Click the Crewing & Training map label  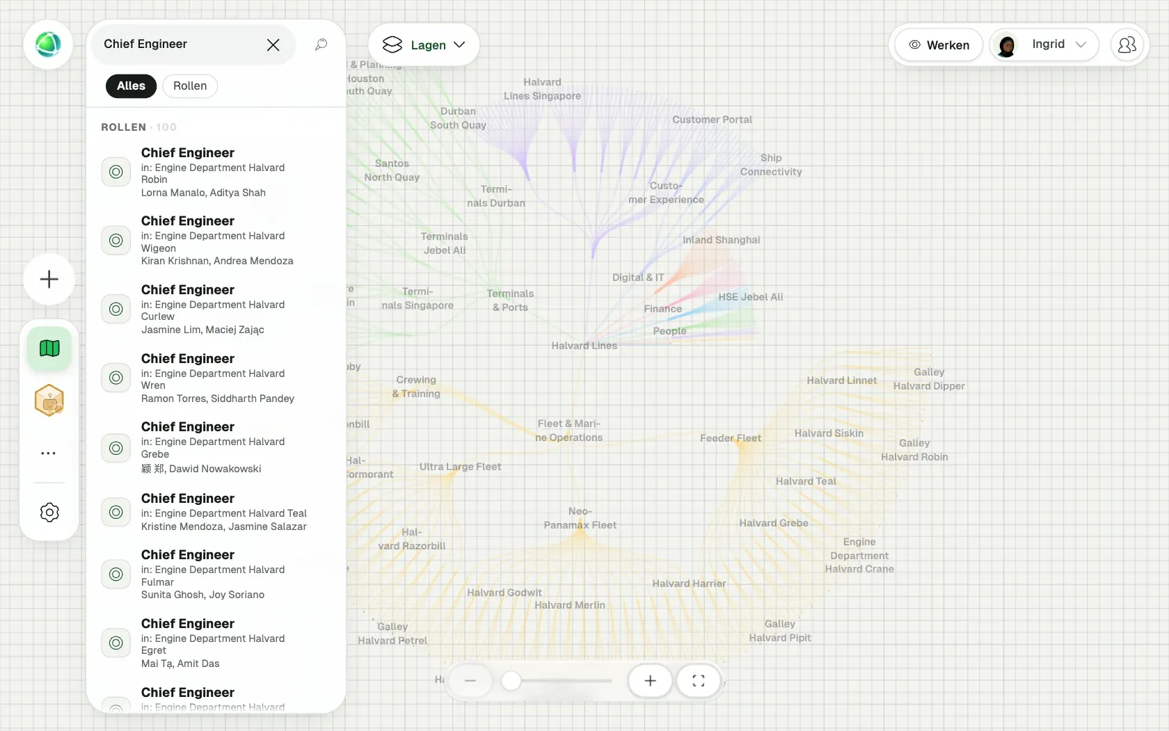pyautogui.click(x=416, y=387)
